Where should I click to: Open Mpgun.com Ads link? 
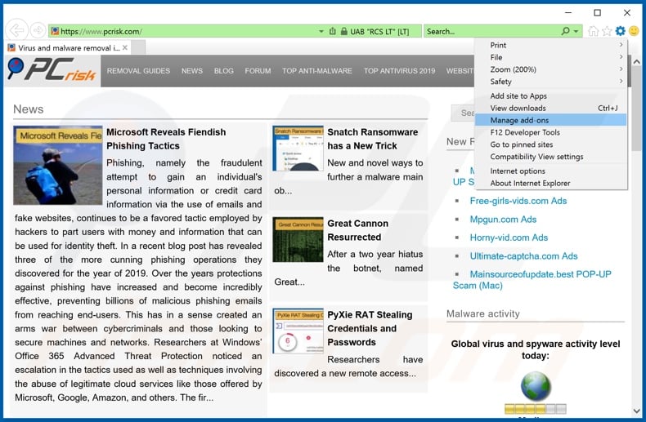(503, 220)
